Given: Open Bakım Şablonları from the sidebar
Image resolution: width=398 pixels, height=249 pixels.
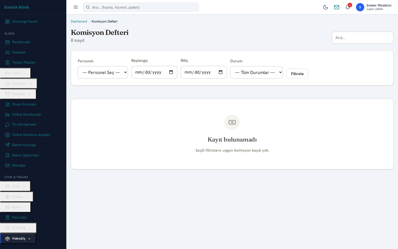Looking at the screenshot, I should [25, 155].
